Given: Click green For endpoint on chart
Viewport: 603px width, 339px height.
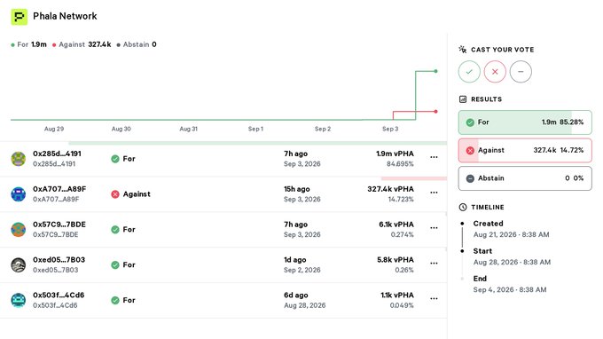Looking at the screenshot, I should click(x=435, y=71).
